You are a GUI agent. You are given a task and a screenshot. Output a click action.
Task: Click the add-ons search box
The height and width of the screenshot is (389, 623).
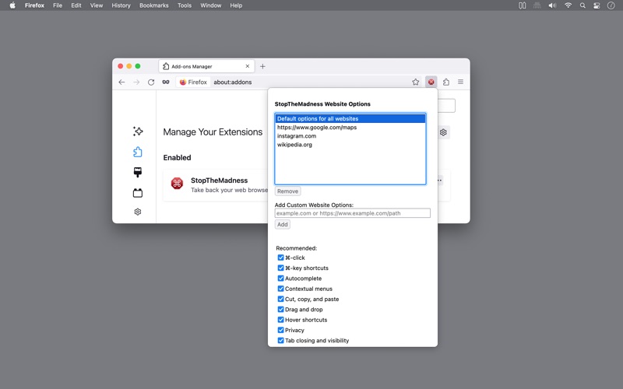click(446, 106)
